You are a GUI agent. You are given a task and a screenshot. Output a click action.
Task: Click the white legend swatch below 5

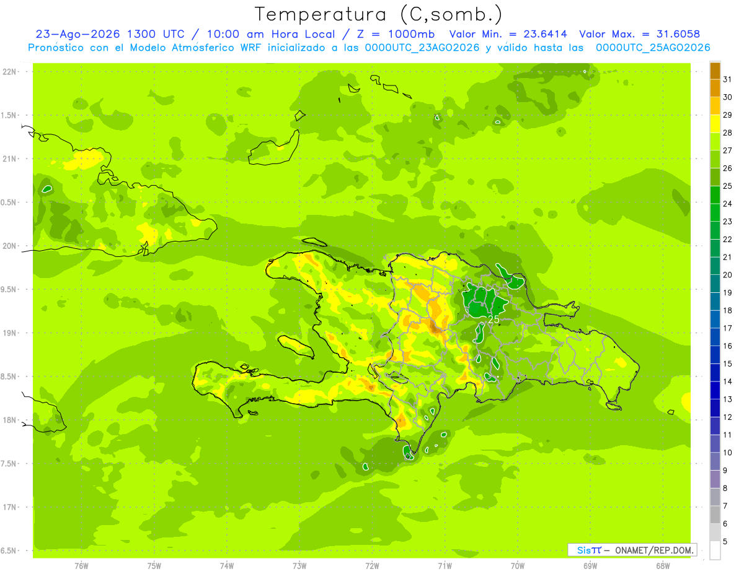pos(715,550)
